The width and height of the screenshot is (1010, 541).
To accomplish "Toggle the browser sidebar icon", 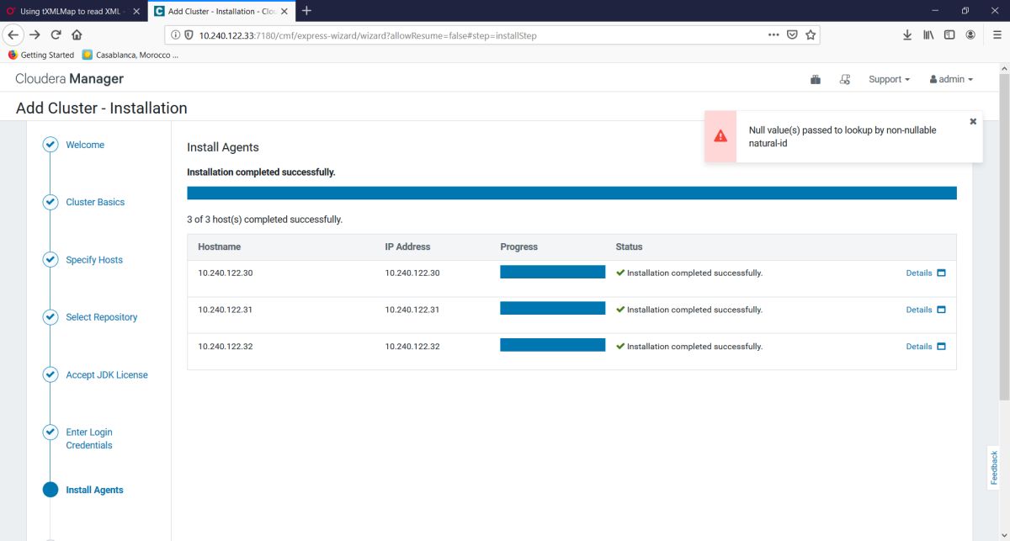I will click(x=949, y=34).
